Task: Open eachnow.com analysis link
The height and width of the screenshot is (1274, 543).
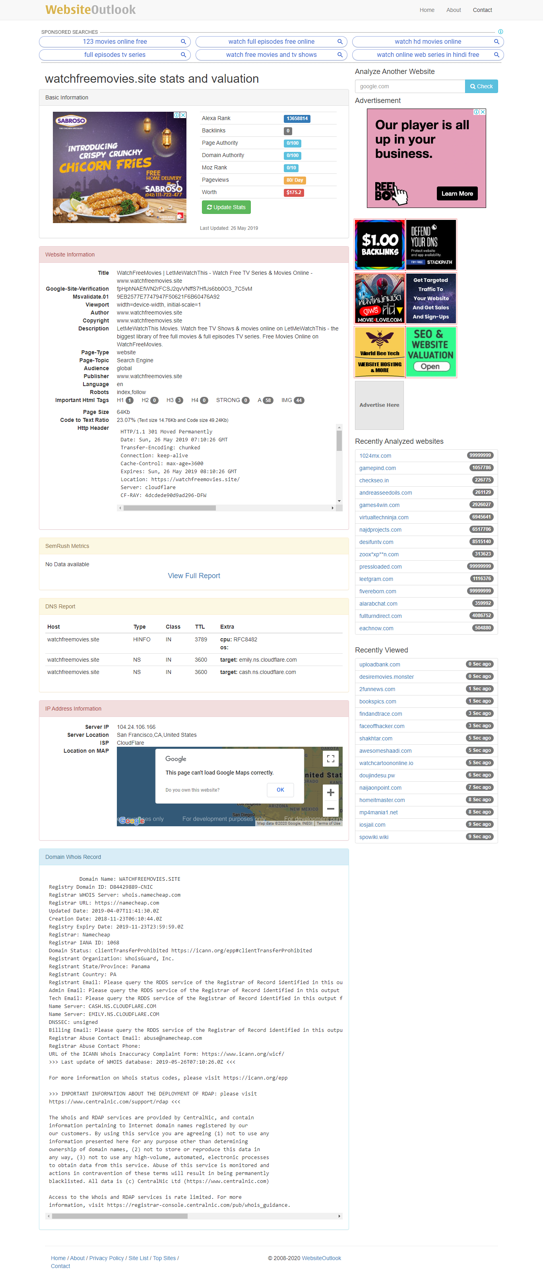Action: pos(376,628)
